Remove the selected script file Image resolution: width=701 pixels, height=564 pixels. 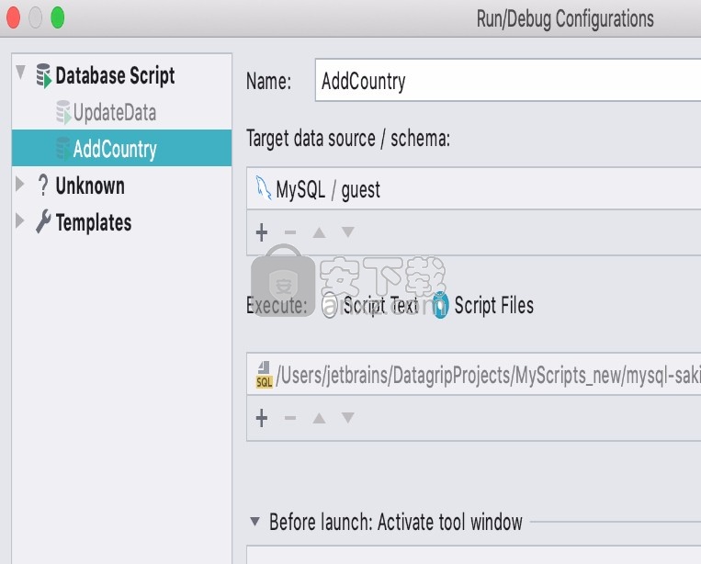coord(290,418)
